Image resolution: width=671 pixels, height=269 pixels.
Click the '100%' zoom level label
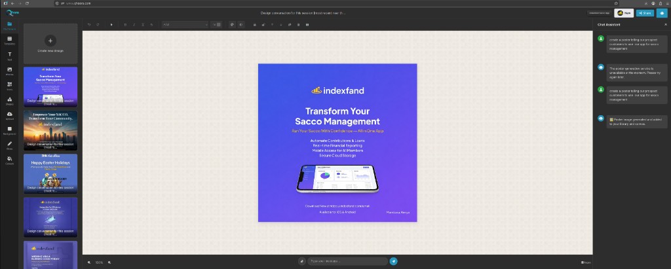100,262
